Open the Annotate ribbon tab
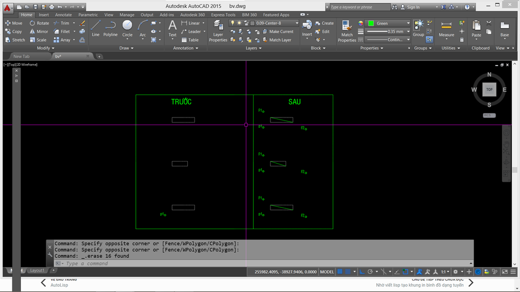Viewport: 520px width, 292px height. [63, 15]
